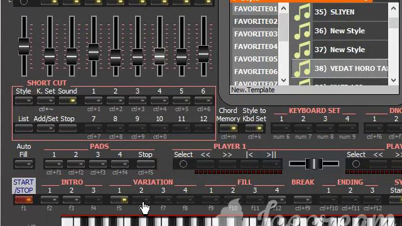This screenshot has width=402, height=226.
Task: Activate Intro 3 button (f4)
Action: pos(94,200)
